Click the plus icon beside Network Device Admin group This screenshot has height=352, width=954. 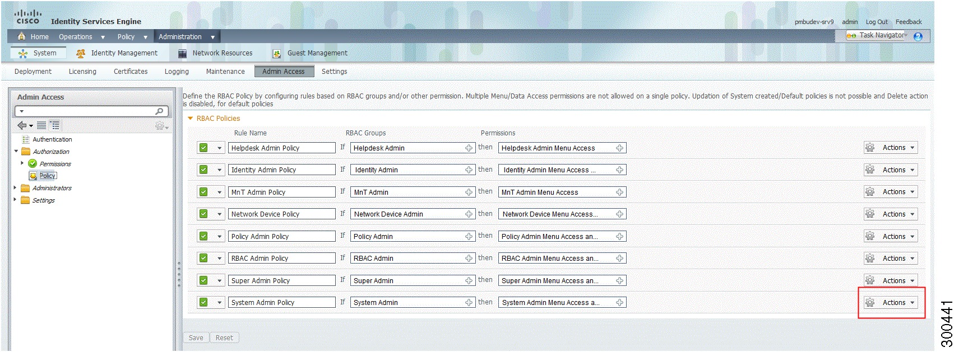click(x=469, y=214)
